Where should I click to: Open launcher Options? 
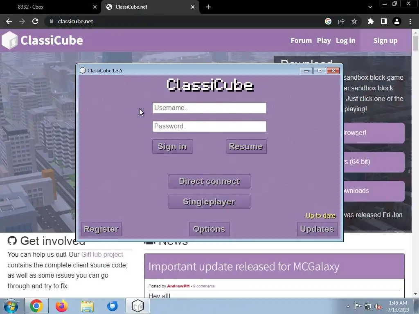[209, 229]
